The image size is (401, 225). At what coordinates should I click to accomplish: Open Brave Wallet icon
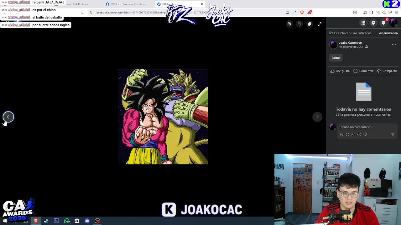[x=378, y=12]
